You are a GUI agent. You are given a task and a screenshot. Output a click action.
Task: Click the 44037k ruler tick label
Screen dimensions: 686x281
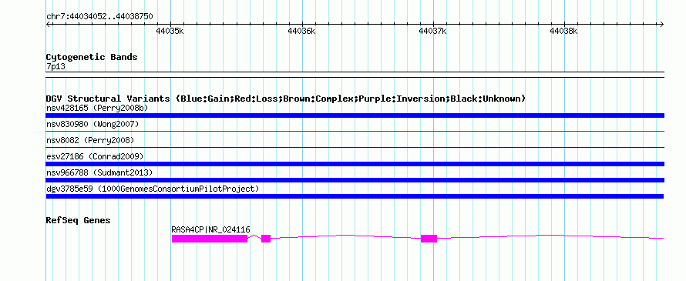pyautogui.click(x=432, y=31)
